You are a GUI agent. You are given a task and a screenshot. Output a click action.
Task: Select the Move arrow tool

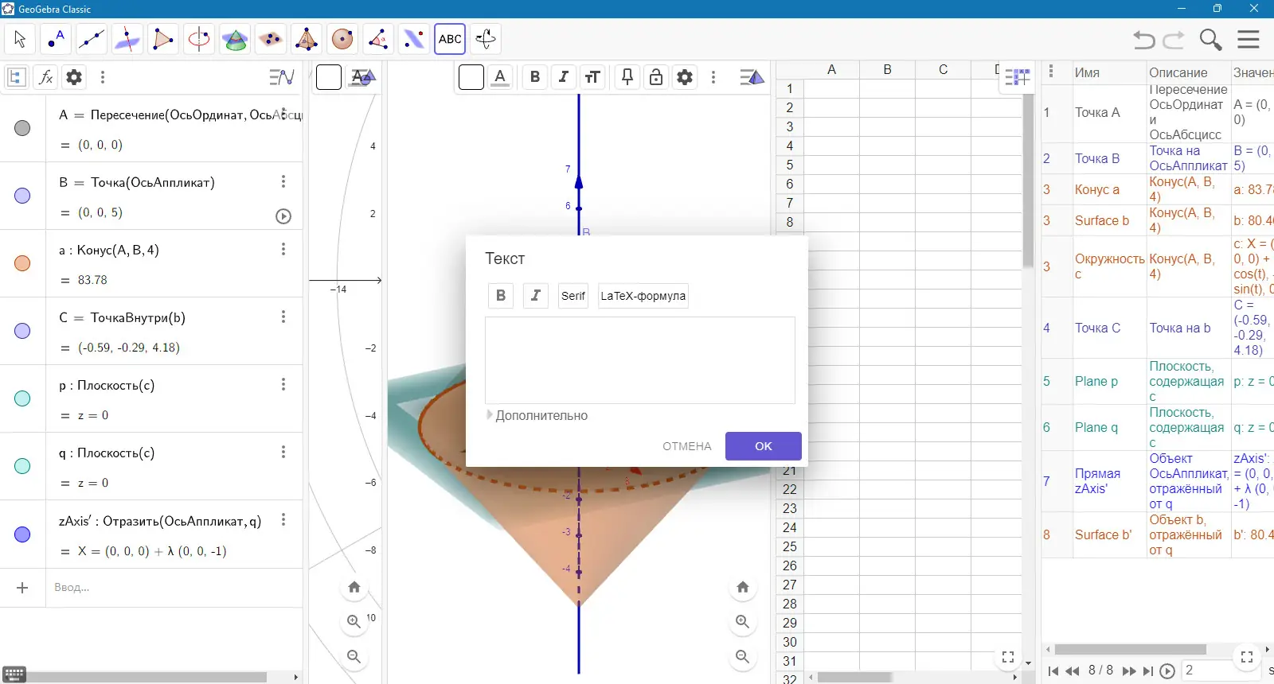click(x=20, y=39)
